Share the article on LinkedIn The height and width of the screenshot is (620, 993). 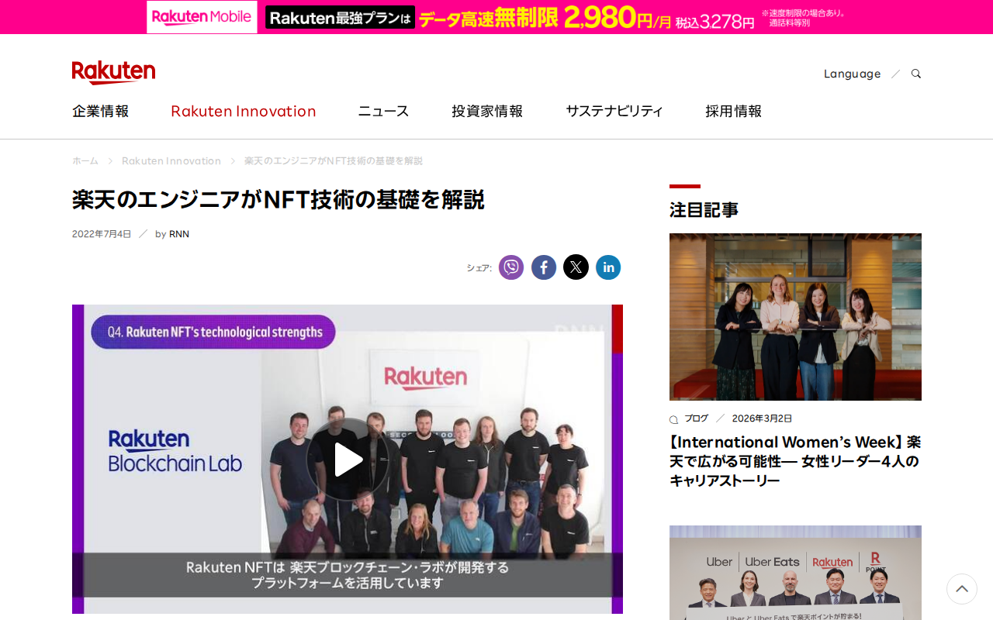pyautogui.click(x=608, y=267)
